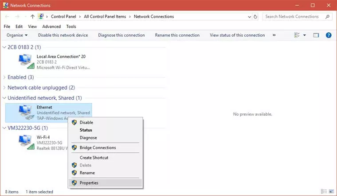Toggle the preview pane icon
337x196 pixels.
click(x=316, y=35)
